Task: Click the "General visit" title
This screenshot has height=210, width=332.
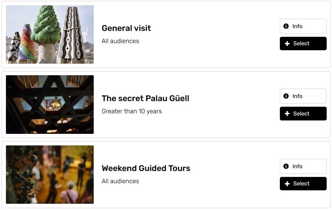Action: coord(126,28)
